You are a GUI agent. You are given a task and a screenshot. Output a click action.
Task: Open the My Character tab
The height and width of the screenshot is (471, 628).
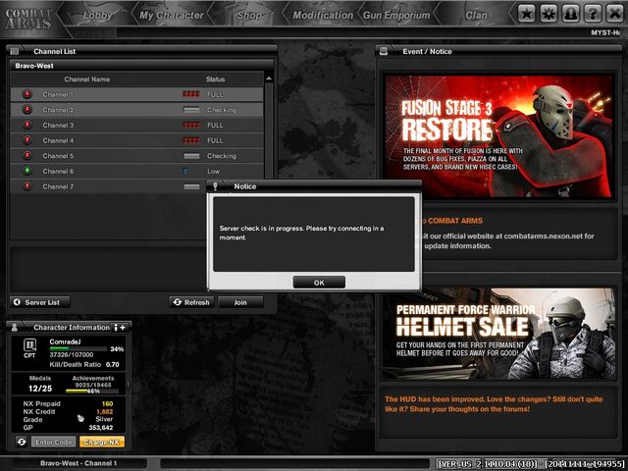tap(172, 16)
